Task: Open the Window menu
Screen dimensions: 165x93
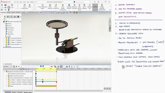Action: point(32,2)
